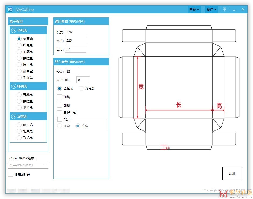
Task: Open the CorelDRAW version dropdown
Action: (x=28, y=165)
